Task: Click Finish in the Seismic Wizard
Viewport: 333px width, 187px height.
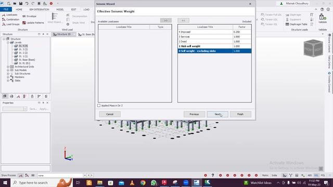Action: click(240, 114)
